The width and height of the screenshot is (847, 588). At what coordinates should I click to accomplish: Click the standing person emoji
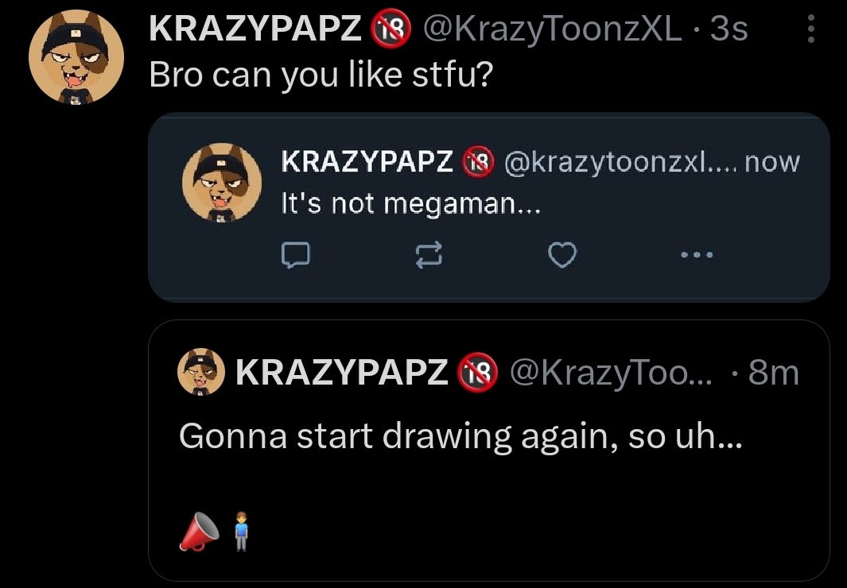point(240,532)
